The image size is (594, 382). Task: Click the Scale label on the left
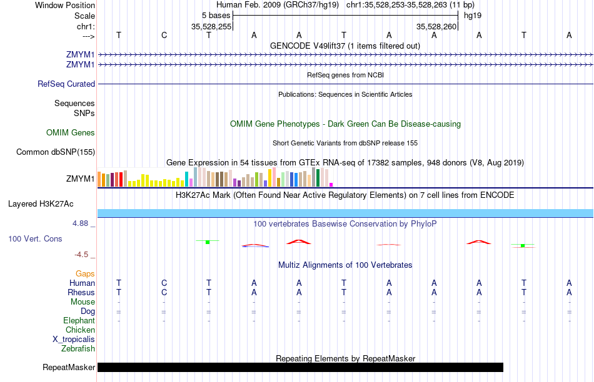[x=84, y=16]
